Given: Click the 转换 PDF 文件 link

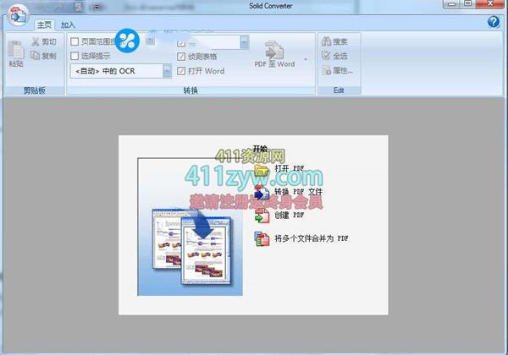Looking at the screenshot, I should (x=298, y=192).
